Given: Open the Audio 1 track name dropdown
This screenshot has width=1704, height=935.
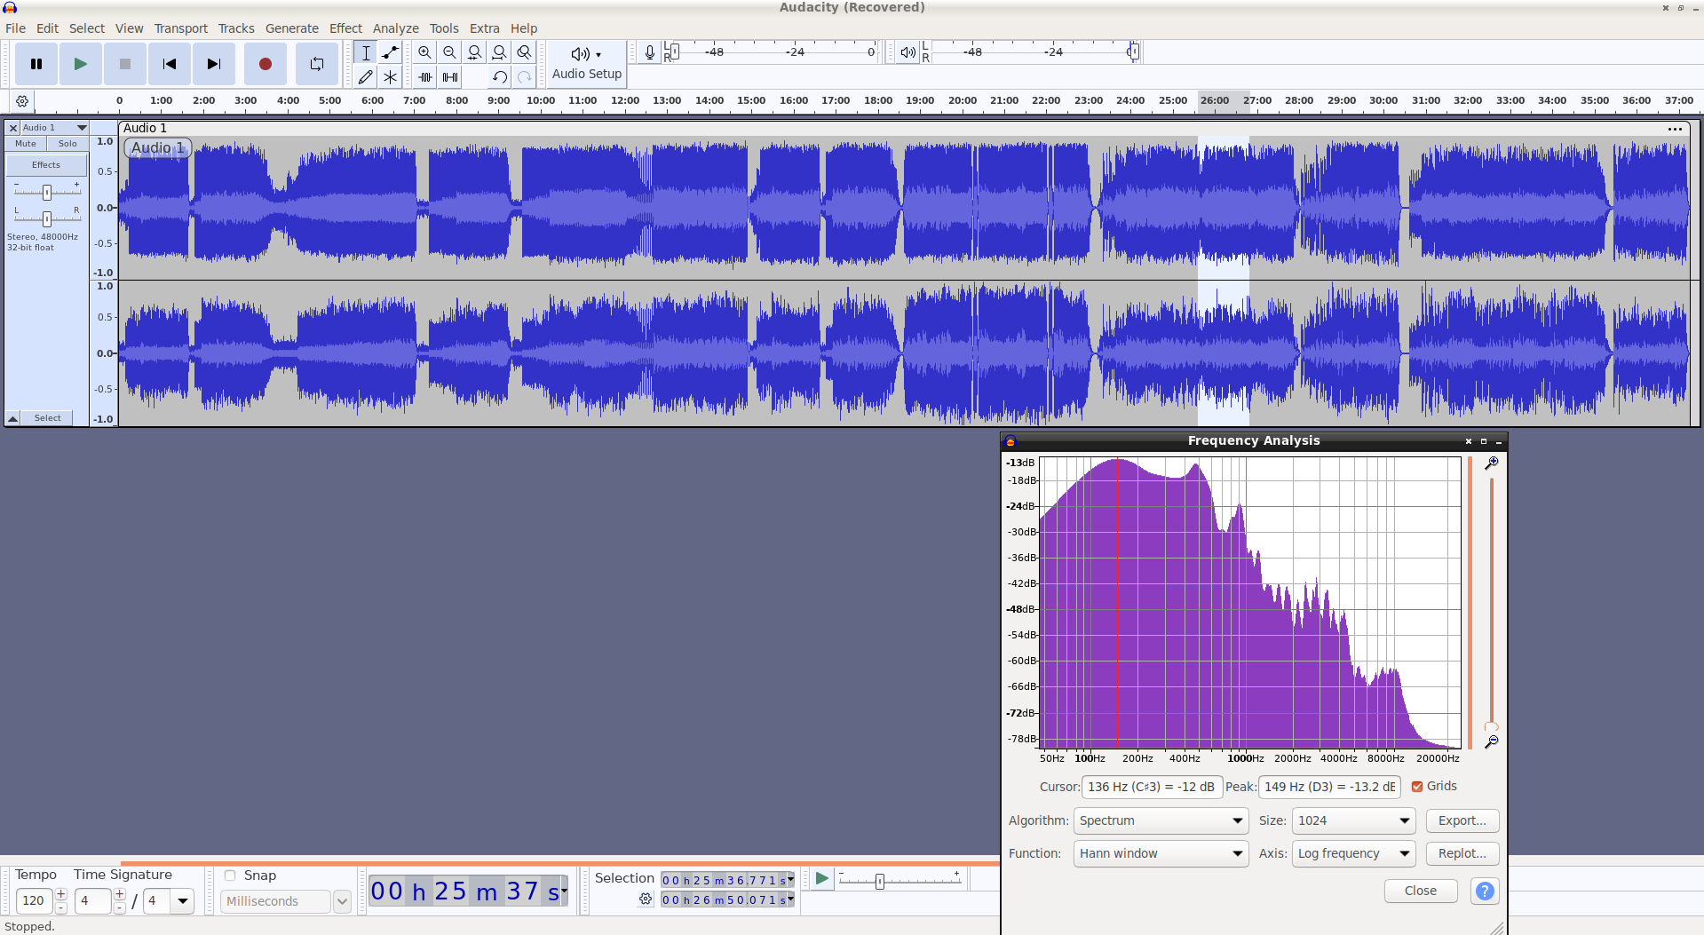Looking at the screenshot, I should point(55,128).
